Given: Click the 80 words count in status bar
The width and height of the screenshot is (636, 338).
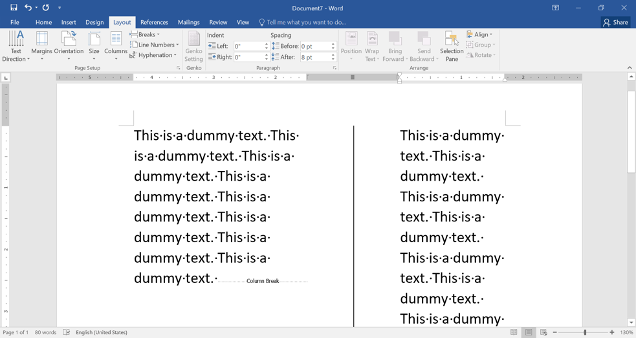Looking at the screenshot, I should click(45, 332).
